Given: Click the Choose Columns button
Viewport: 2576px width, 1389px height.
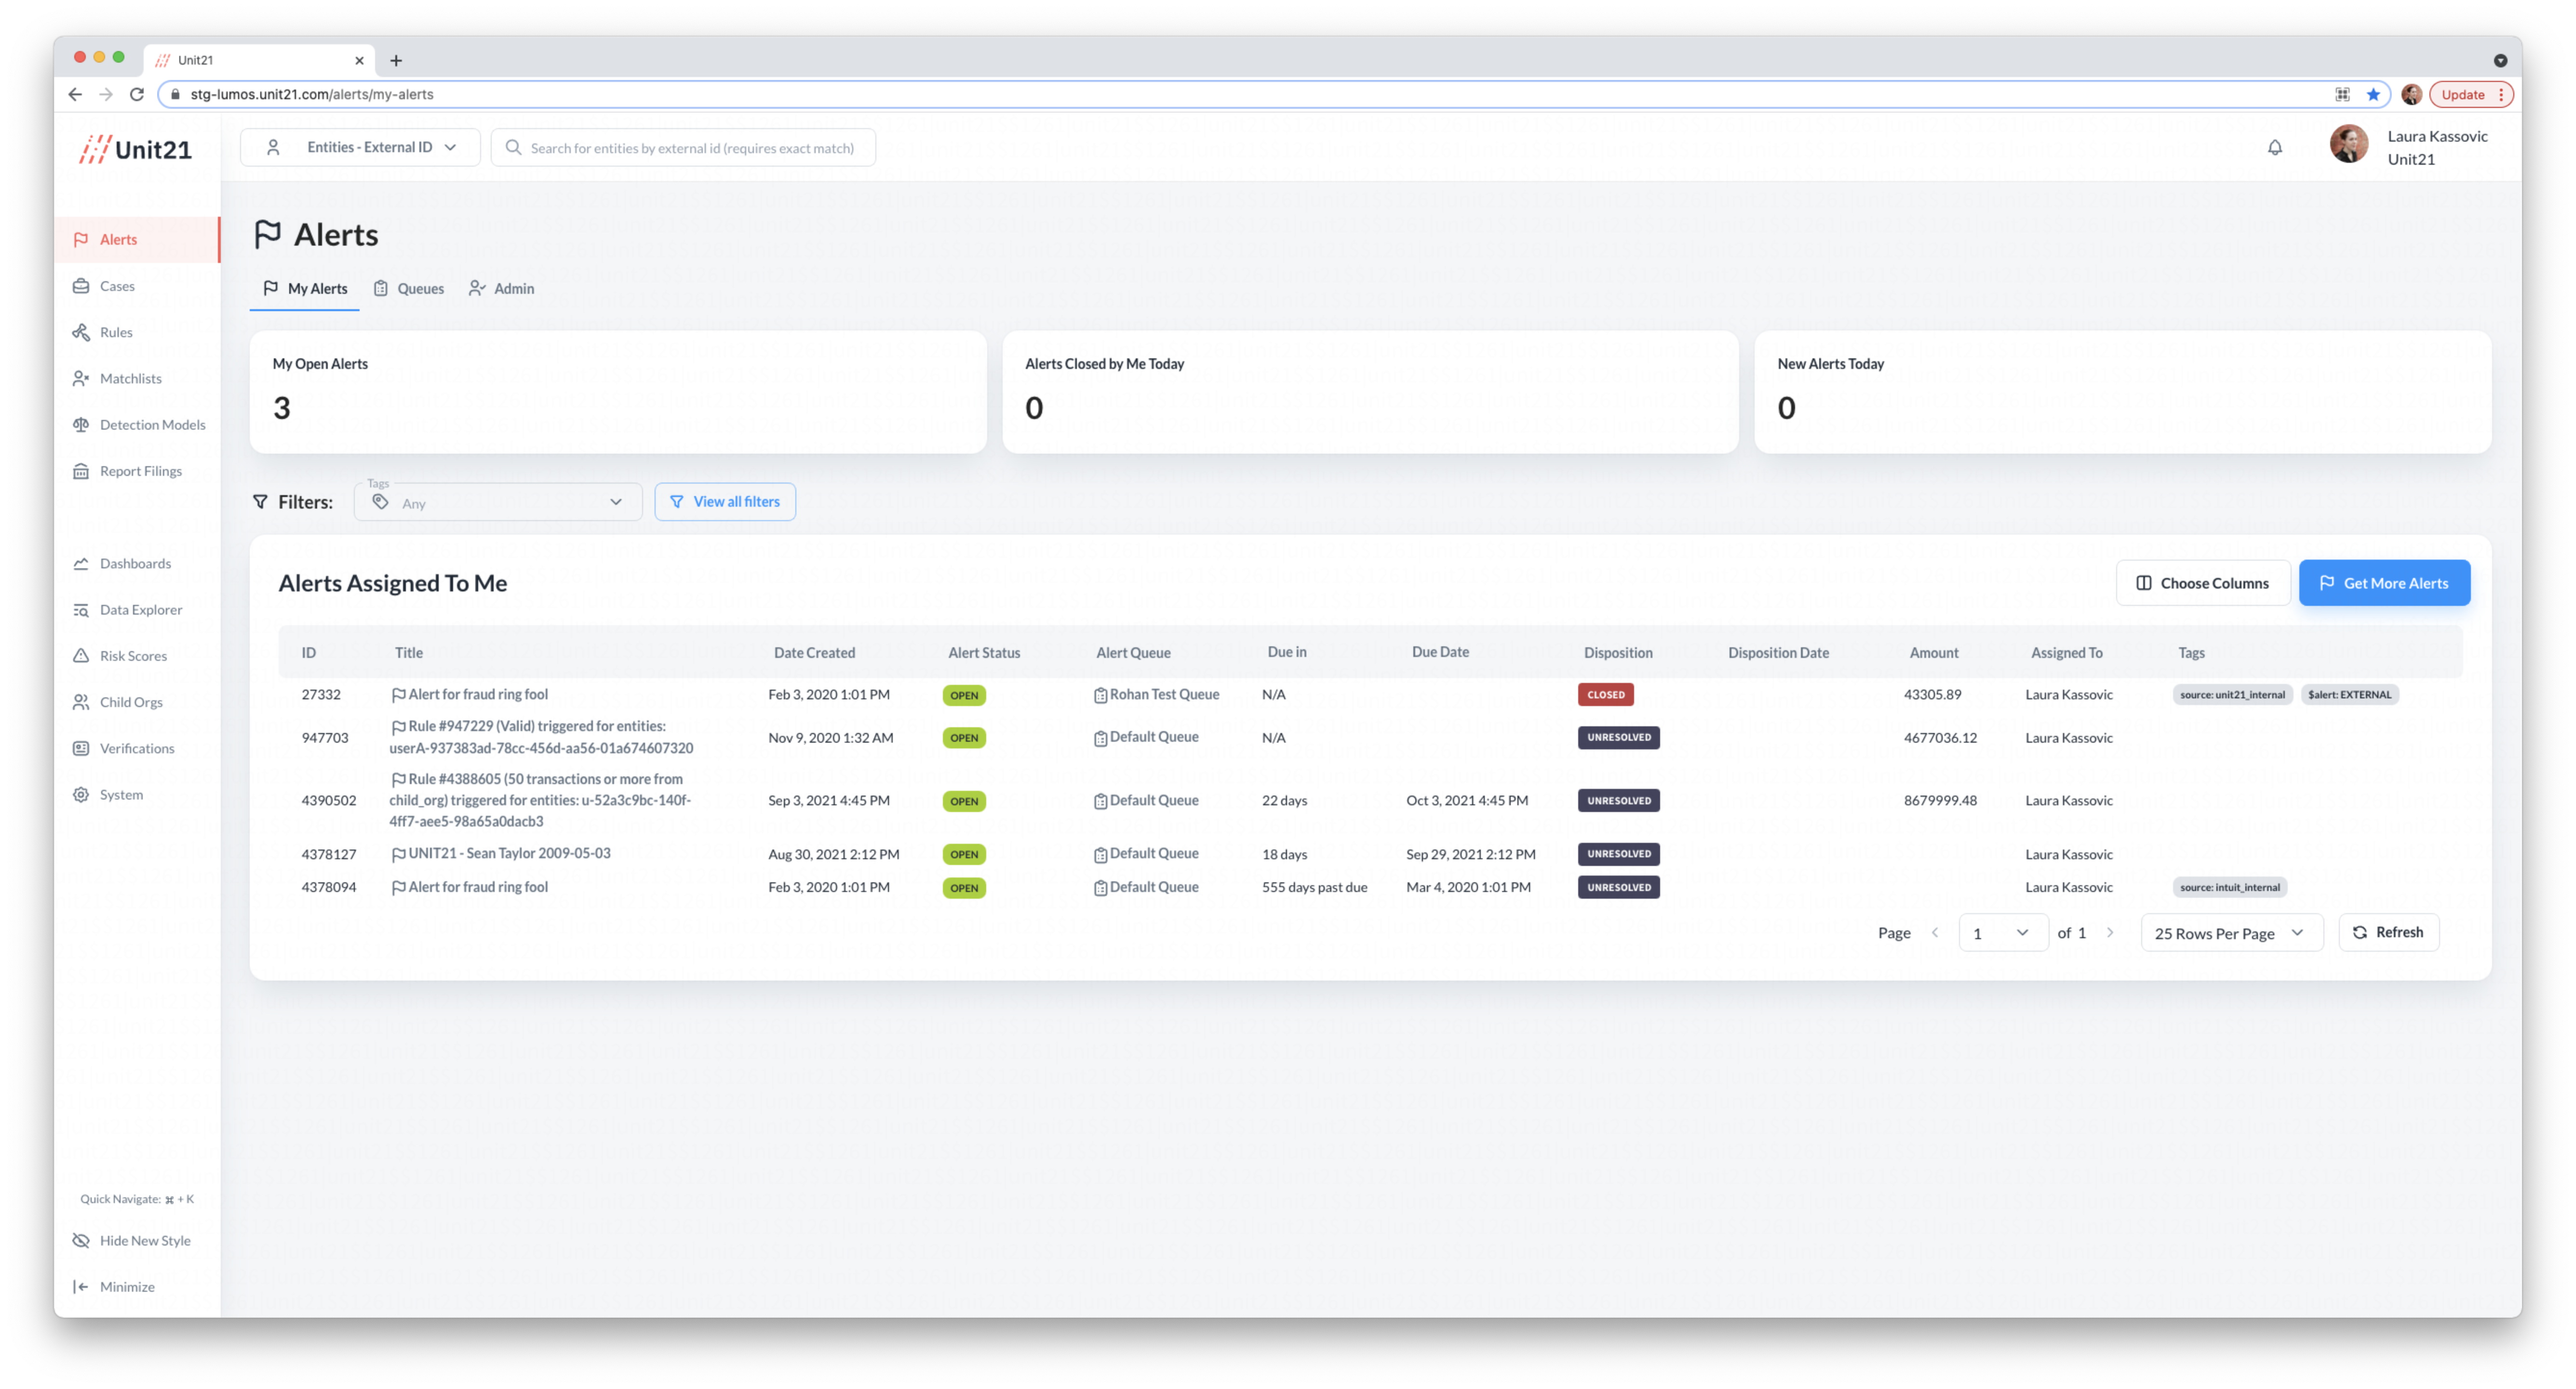Looking at the screenshot, I should coord(2202,583).
